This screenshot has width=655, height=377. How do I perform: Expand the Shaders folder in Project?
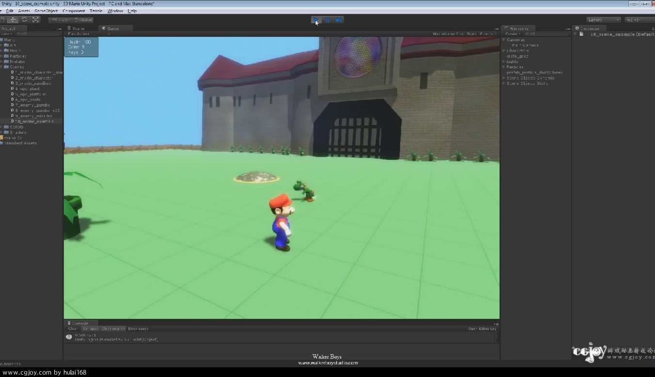click(x=1, y=132)
